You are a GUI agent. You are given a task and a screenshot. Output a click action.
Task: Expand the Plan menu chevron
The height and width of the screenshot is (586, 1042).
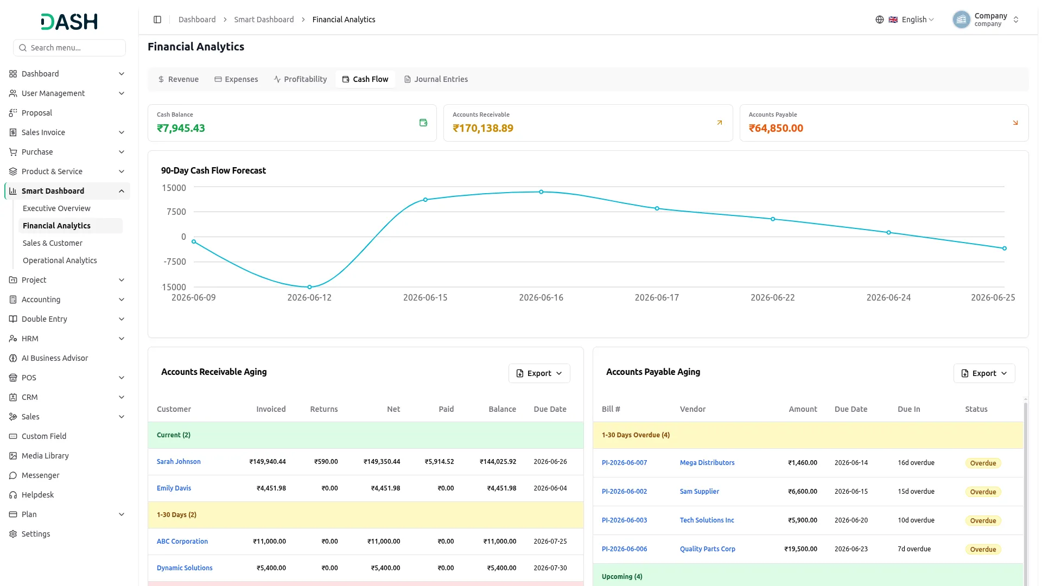coord(122,514)
